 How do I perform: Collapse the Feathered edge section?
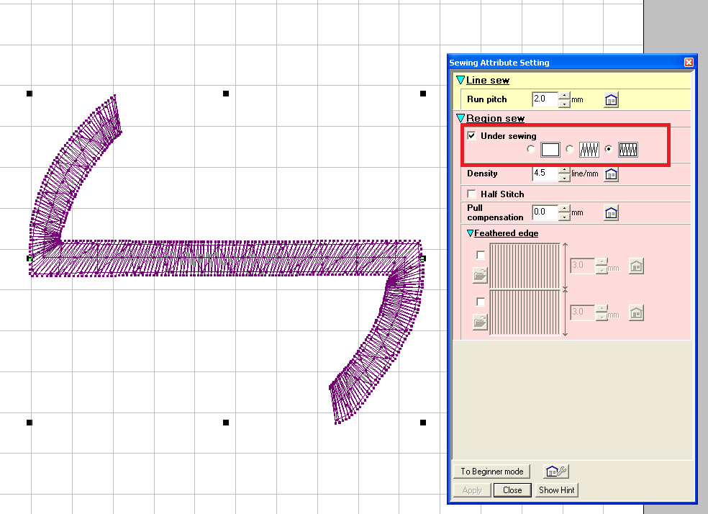pyautogui.click(x=470, y=233)
